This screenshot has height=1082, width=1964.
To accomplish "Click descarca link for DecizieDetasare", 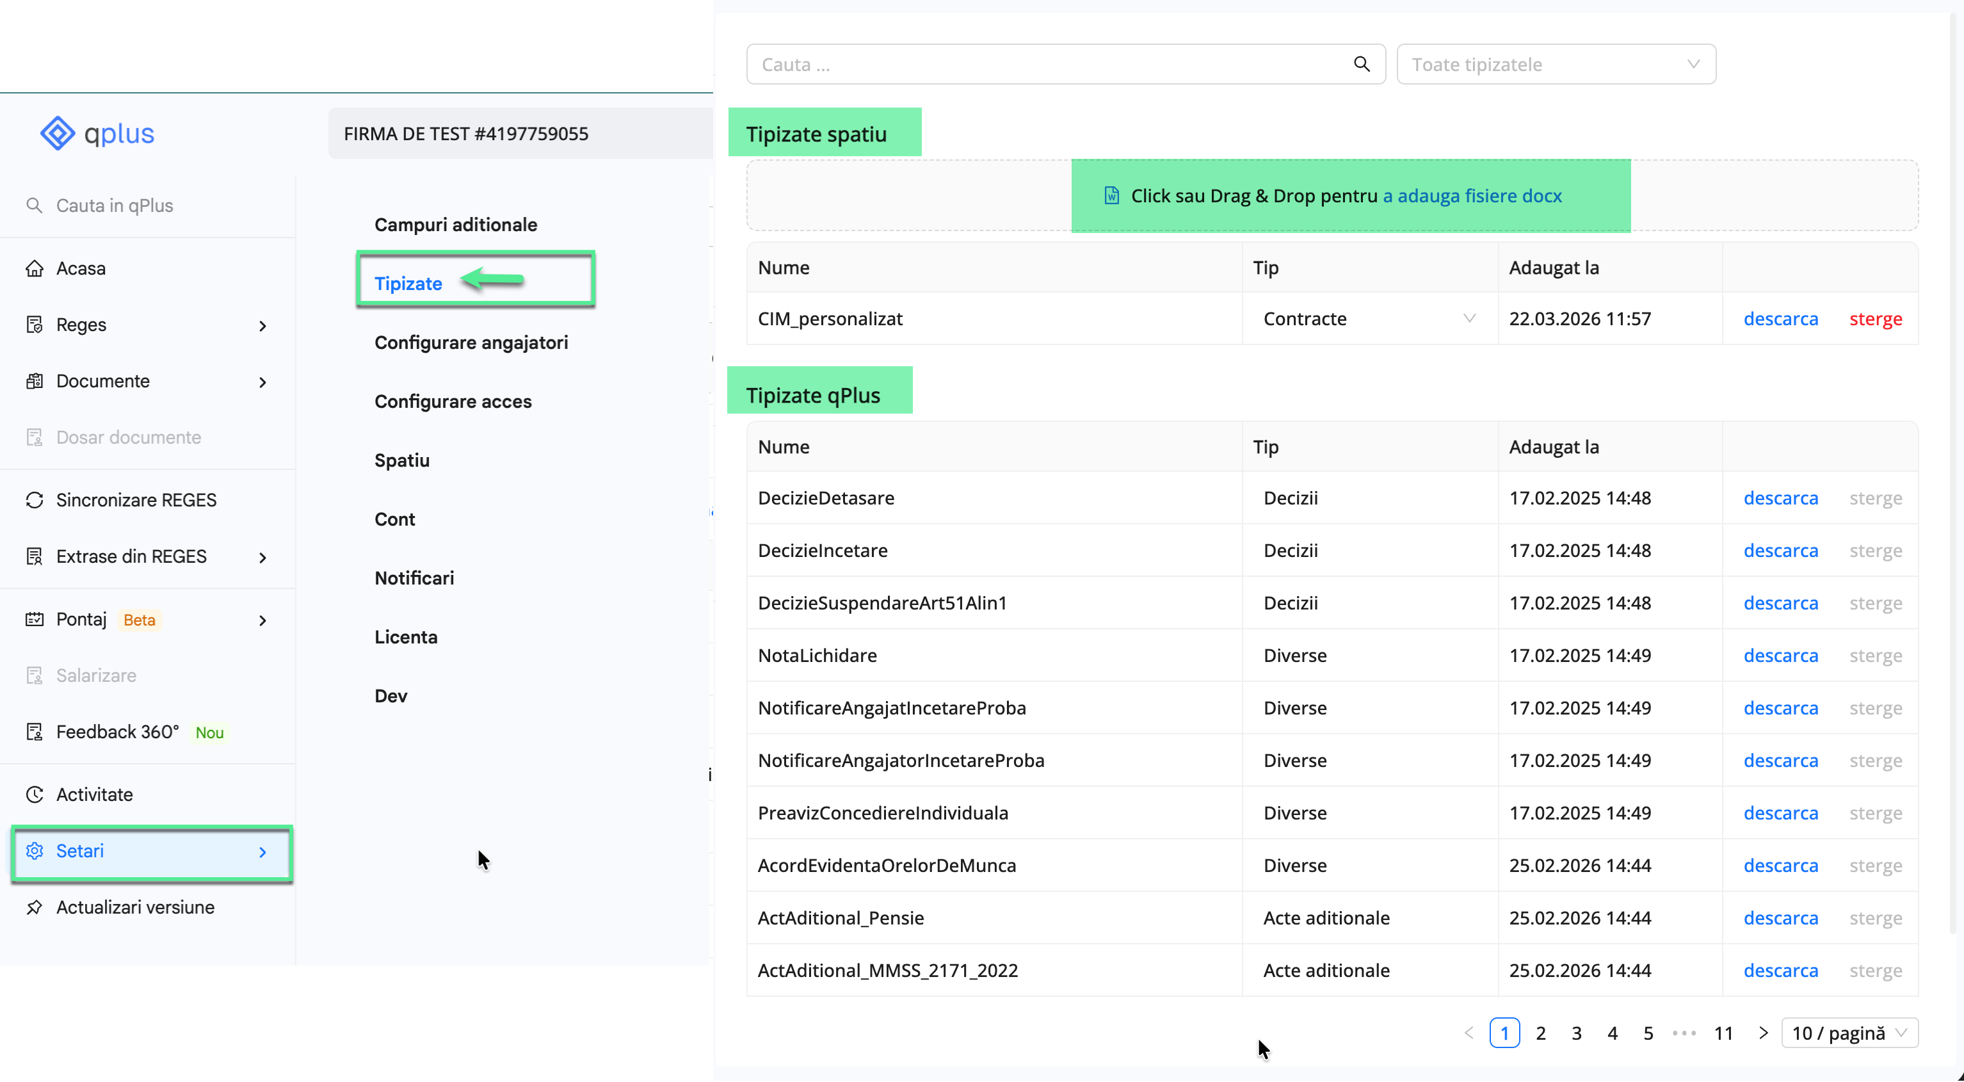I will [1780, 498].
